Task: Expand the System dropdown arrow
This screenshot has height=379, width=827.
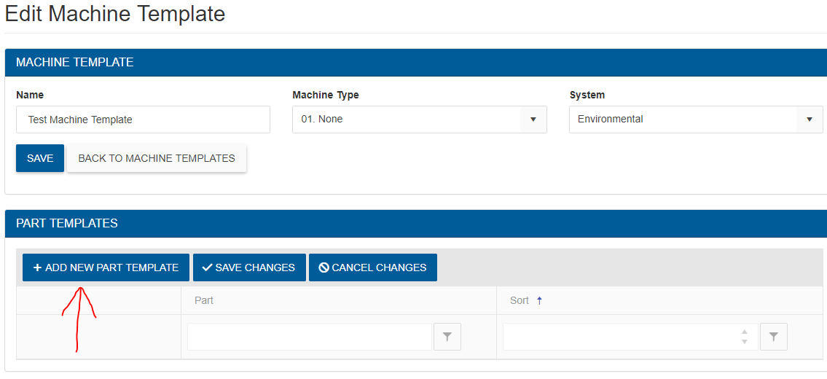Action: (x=809, y=120)
